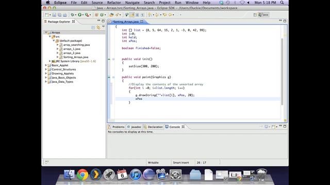This screenshot has height=185, width=330.
Task: Select array_searching.java in Package Explorer
Action: 76,45
